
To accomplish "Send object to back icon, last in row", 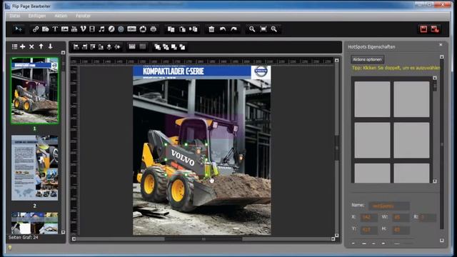I will (182, 47).
